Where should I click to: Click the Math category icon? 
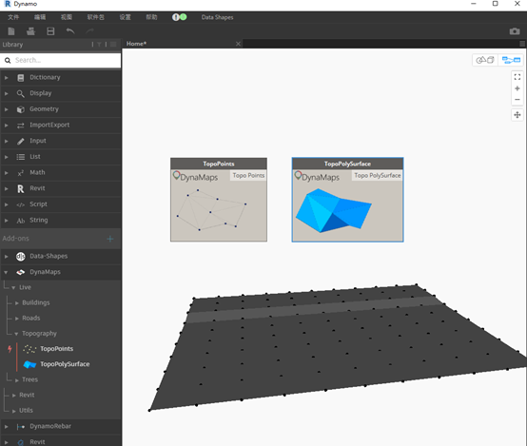[21, 173]
